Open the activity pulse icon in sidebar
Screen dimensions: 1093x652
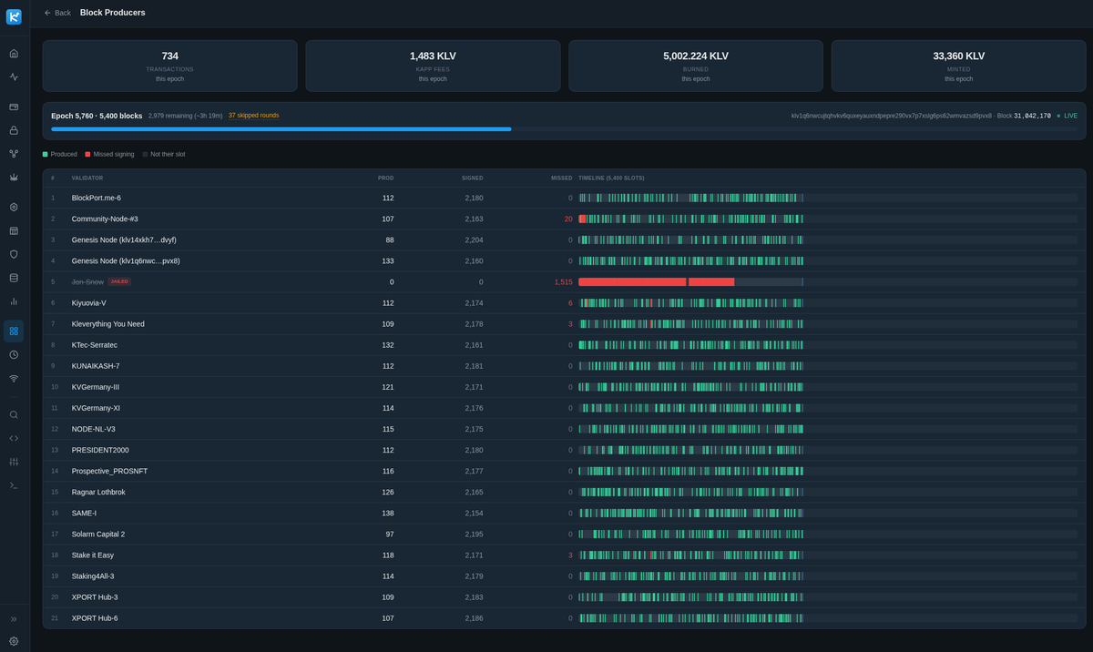(14, 77)
